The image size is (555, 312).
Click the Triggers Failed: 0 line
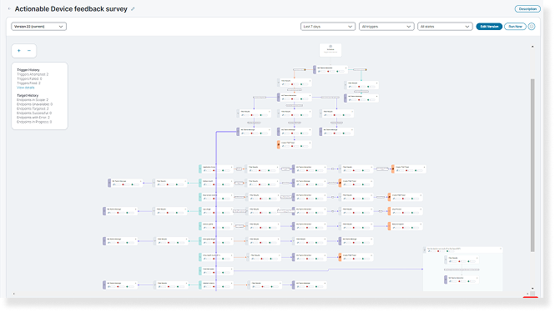pos(29,79)
